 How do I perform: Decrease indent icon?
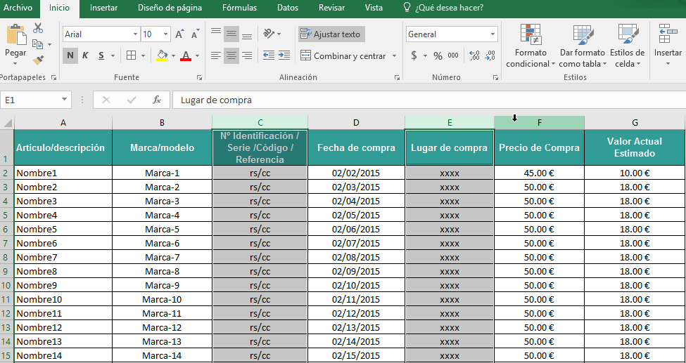coord(269,55)
